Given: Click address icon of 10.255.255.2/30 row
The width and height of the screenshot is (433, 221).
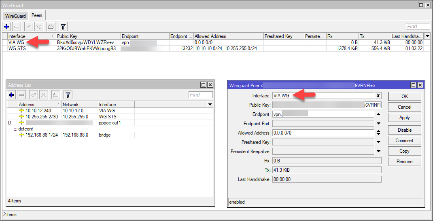Looking at the screenshot, I should tap(21, 117).
